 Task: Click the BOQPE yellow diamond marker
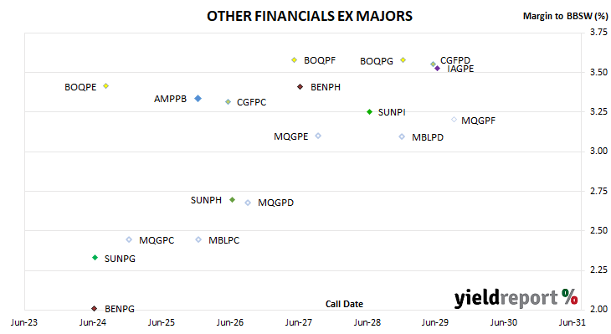click(x=106, y=85)
